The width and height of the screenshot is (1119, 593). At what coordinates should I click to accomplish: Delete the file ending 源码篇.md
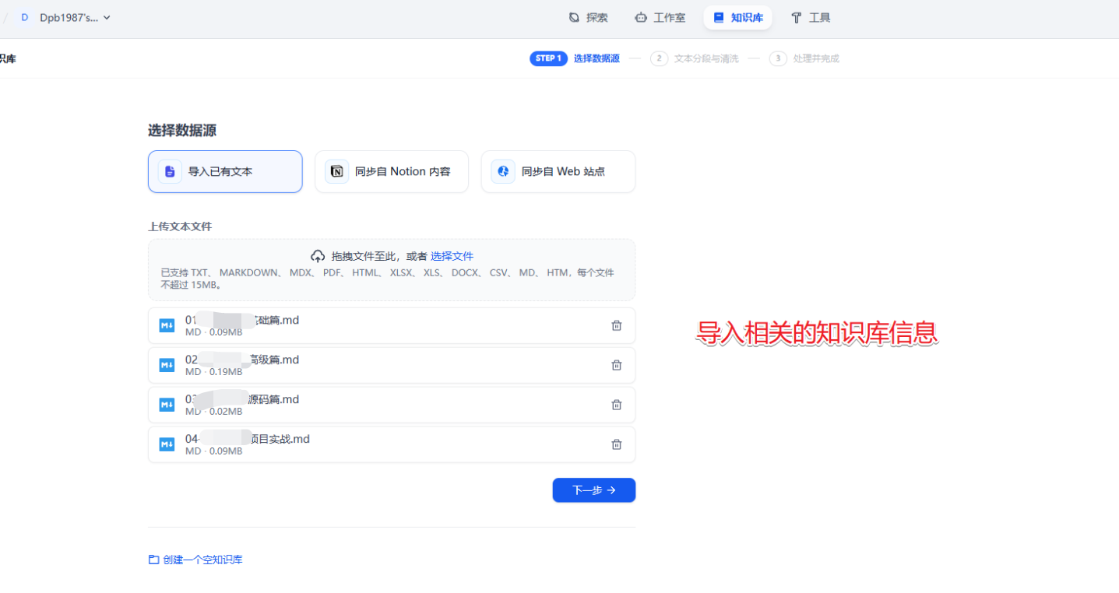616,405
